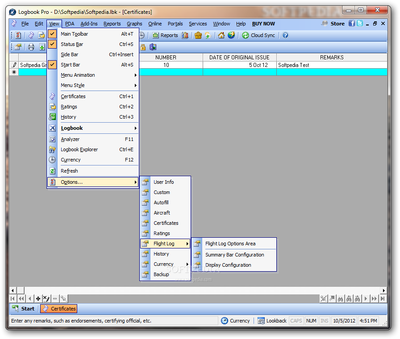
Task: Open Custom options
Action: pos(165,192)
